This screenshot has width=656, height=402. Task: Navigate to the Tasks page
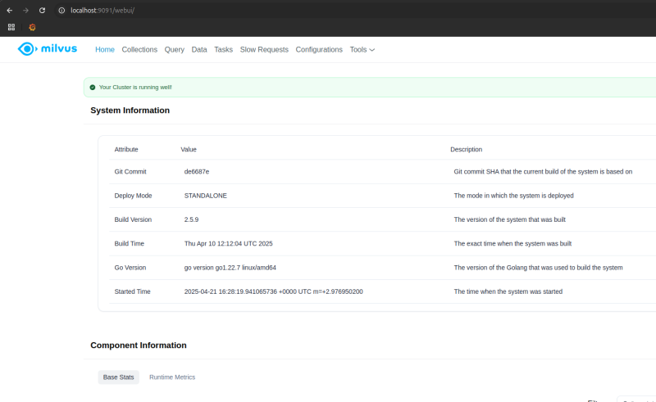click(x=223, y=50)
